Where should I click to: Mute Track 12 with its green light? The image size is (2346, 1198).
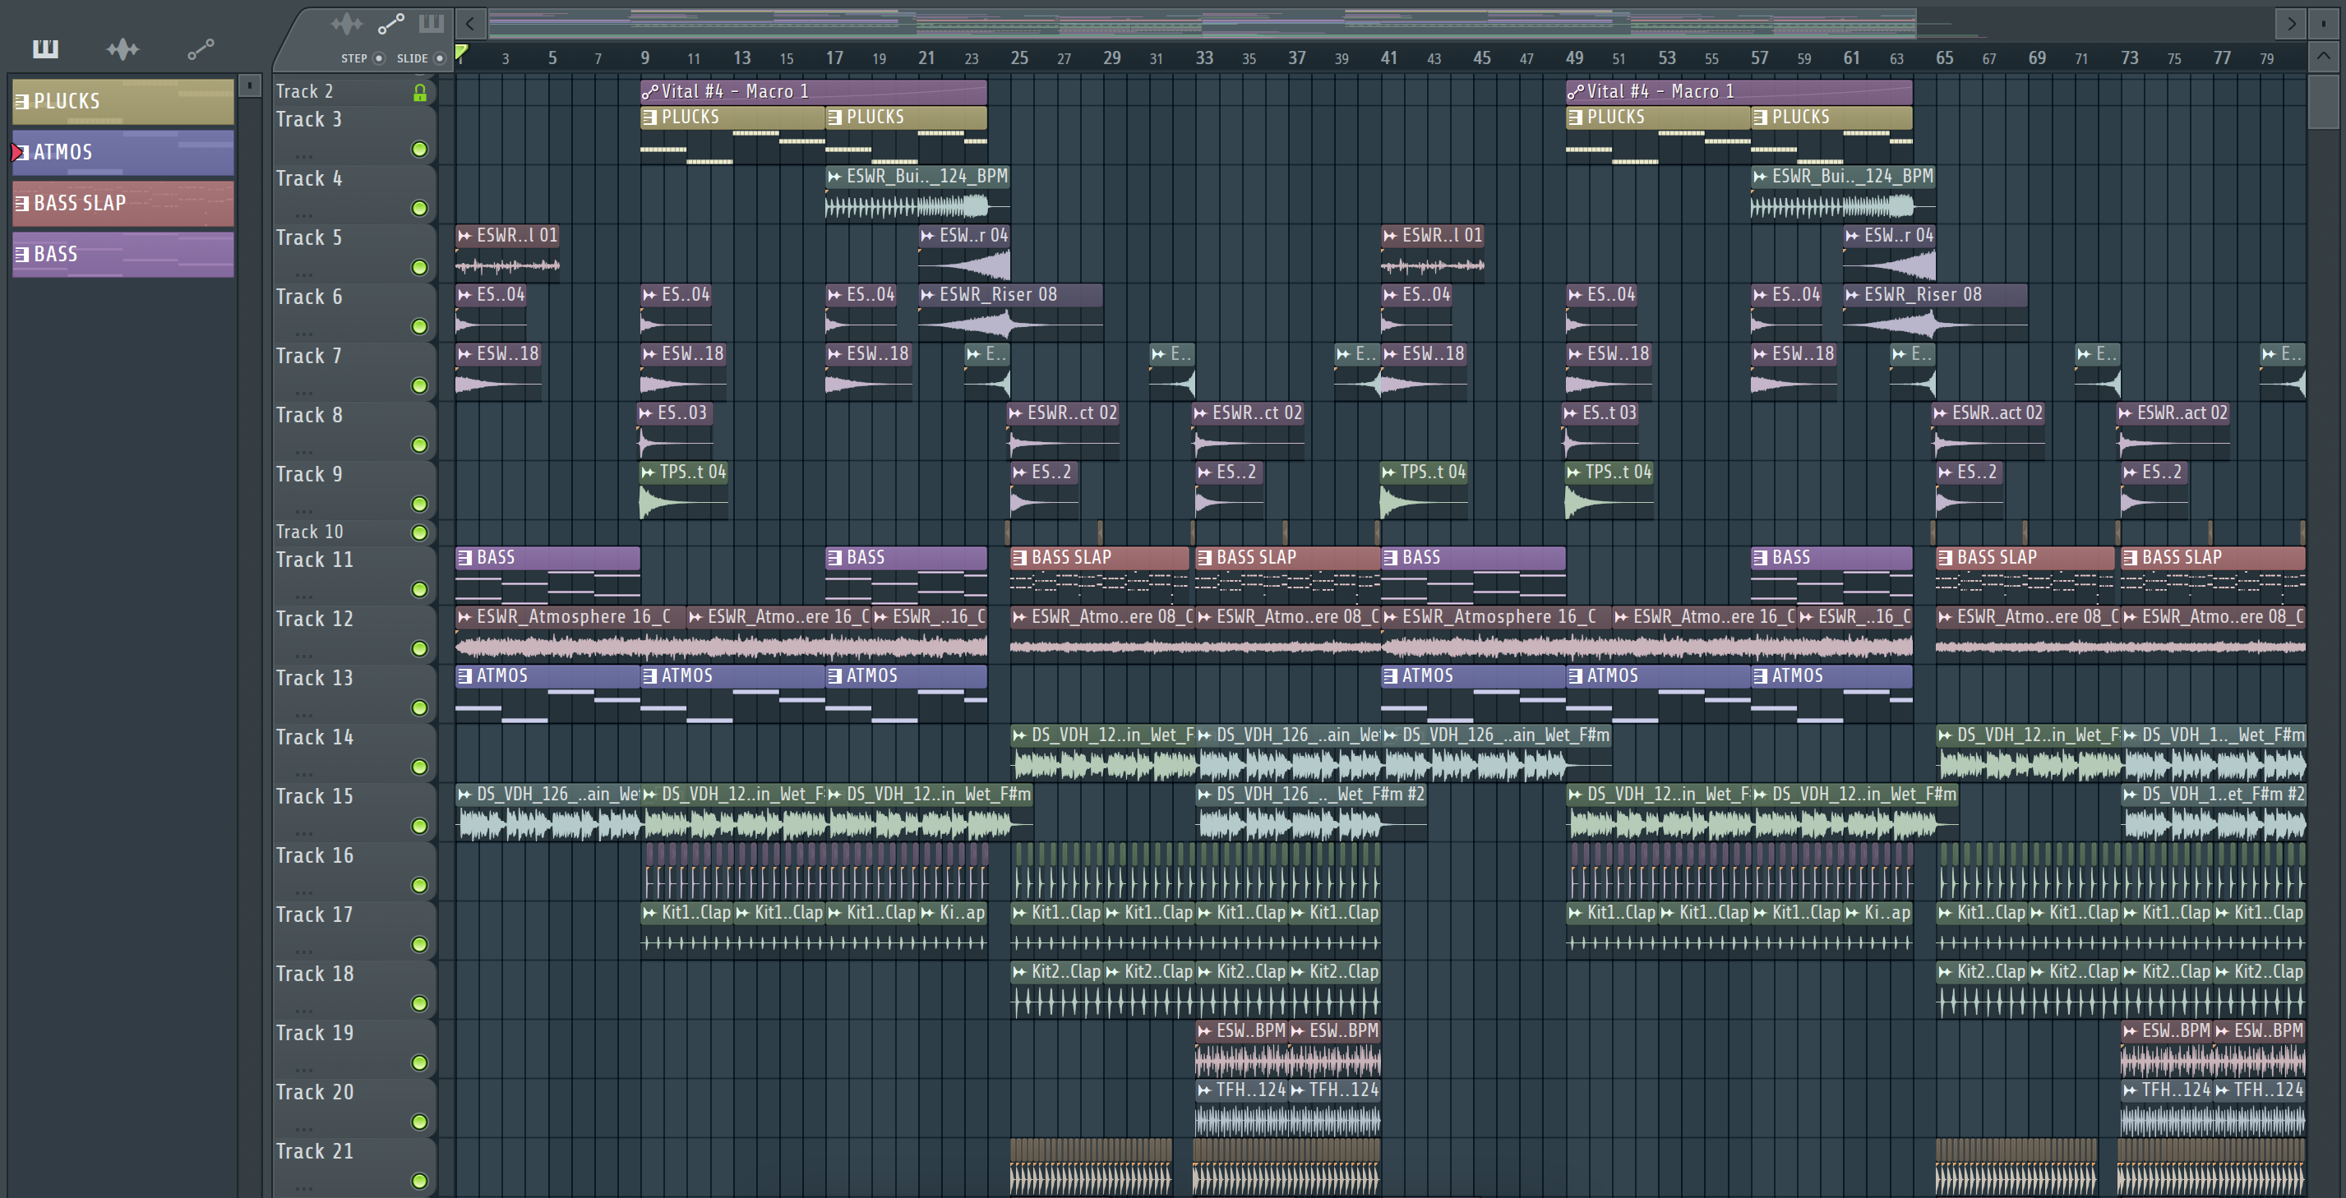(x=419, y=649)
